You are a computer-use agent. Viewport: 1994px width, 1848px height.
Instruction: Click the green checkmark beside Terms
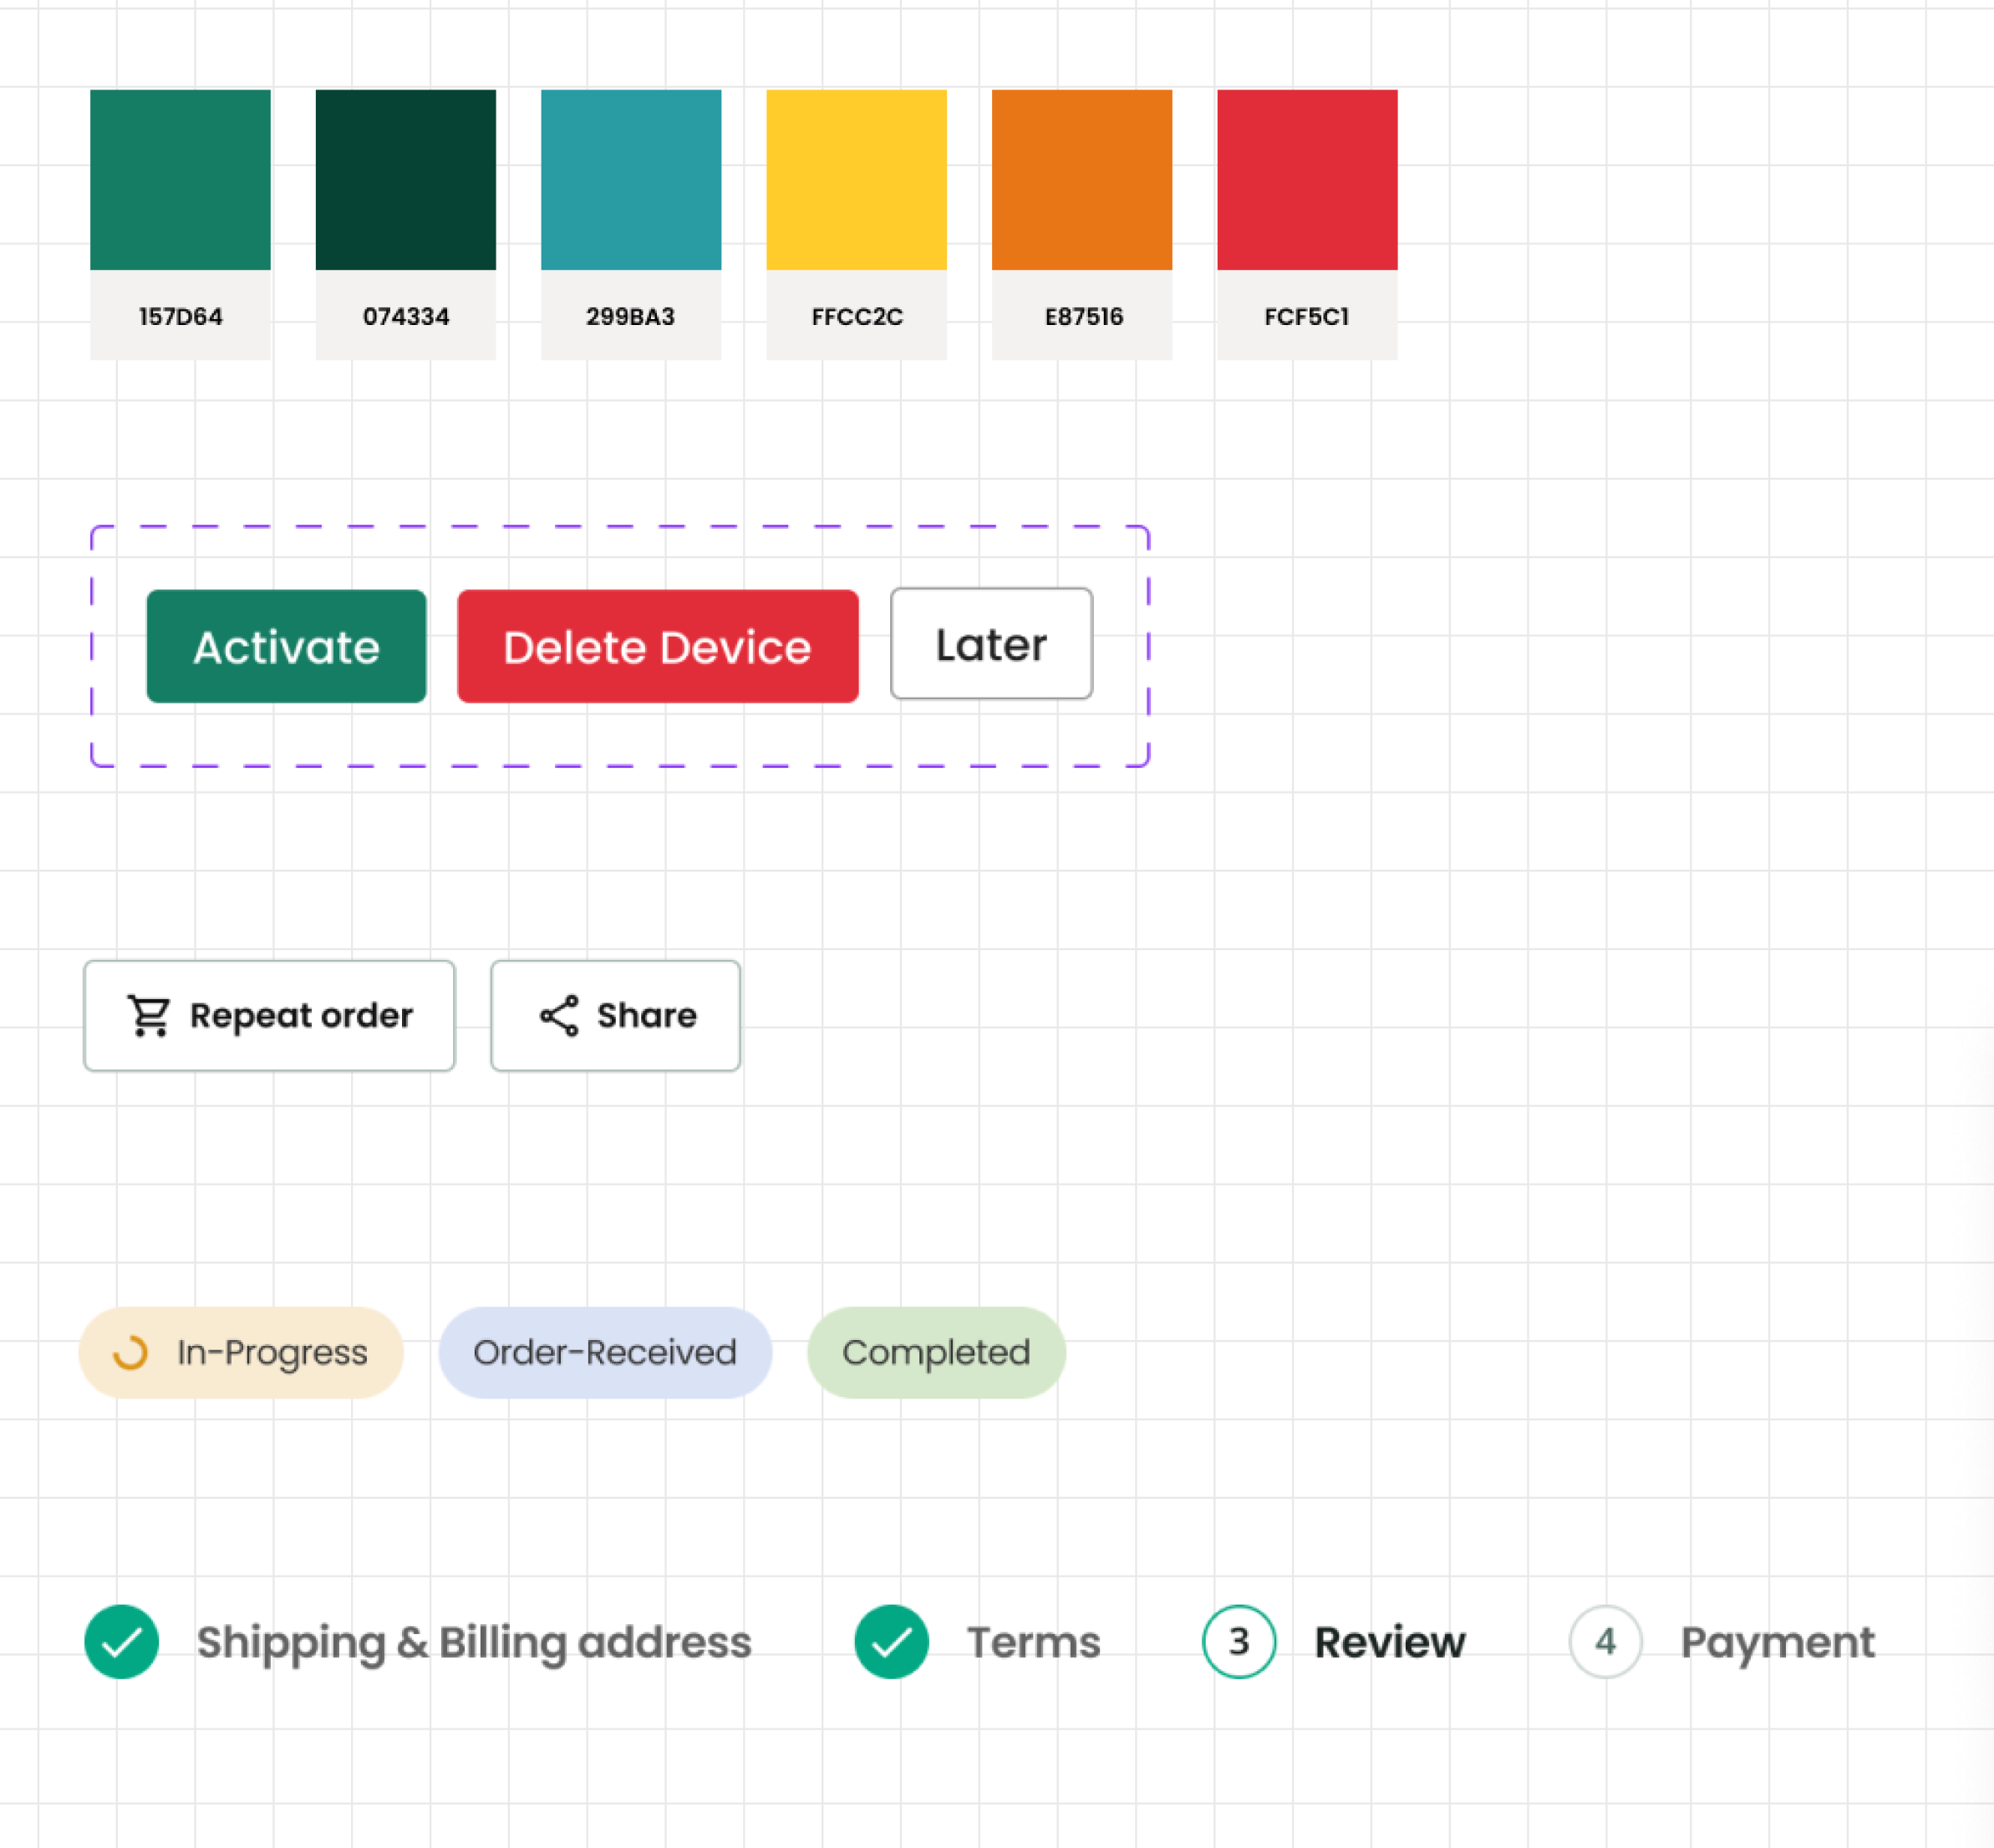coord(892,1641)
